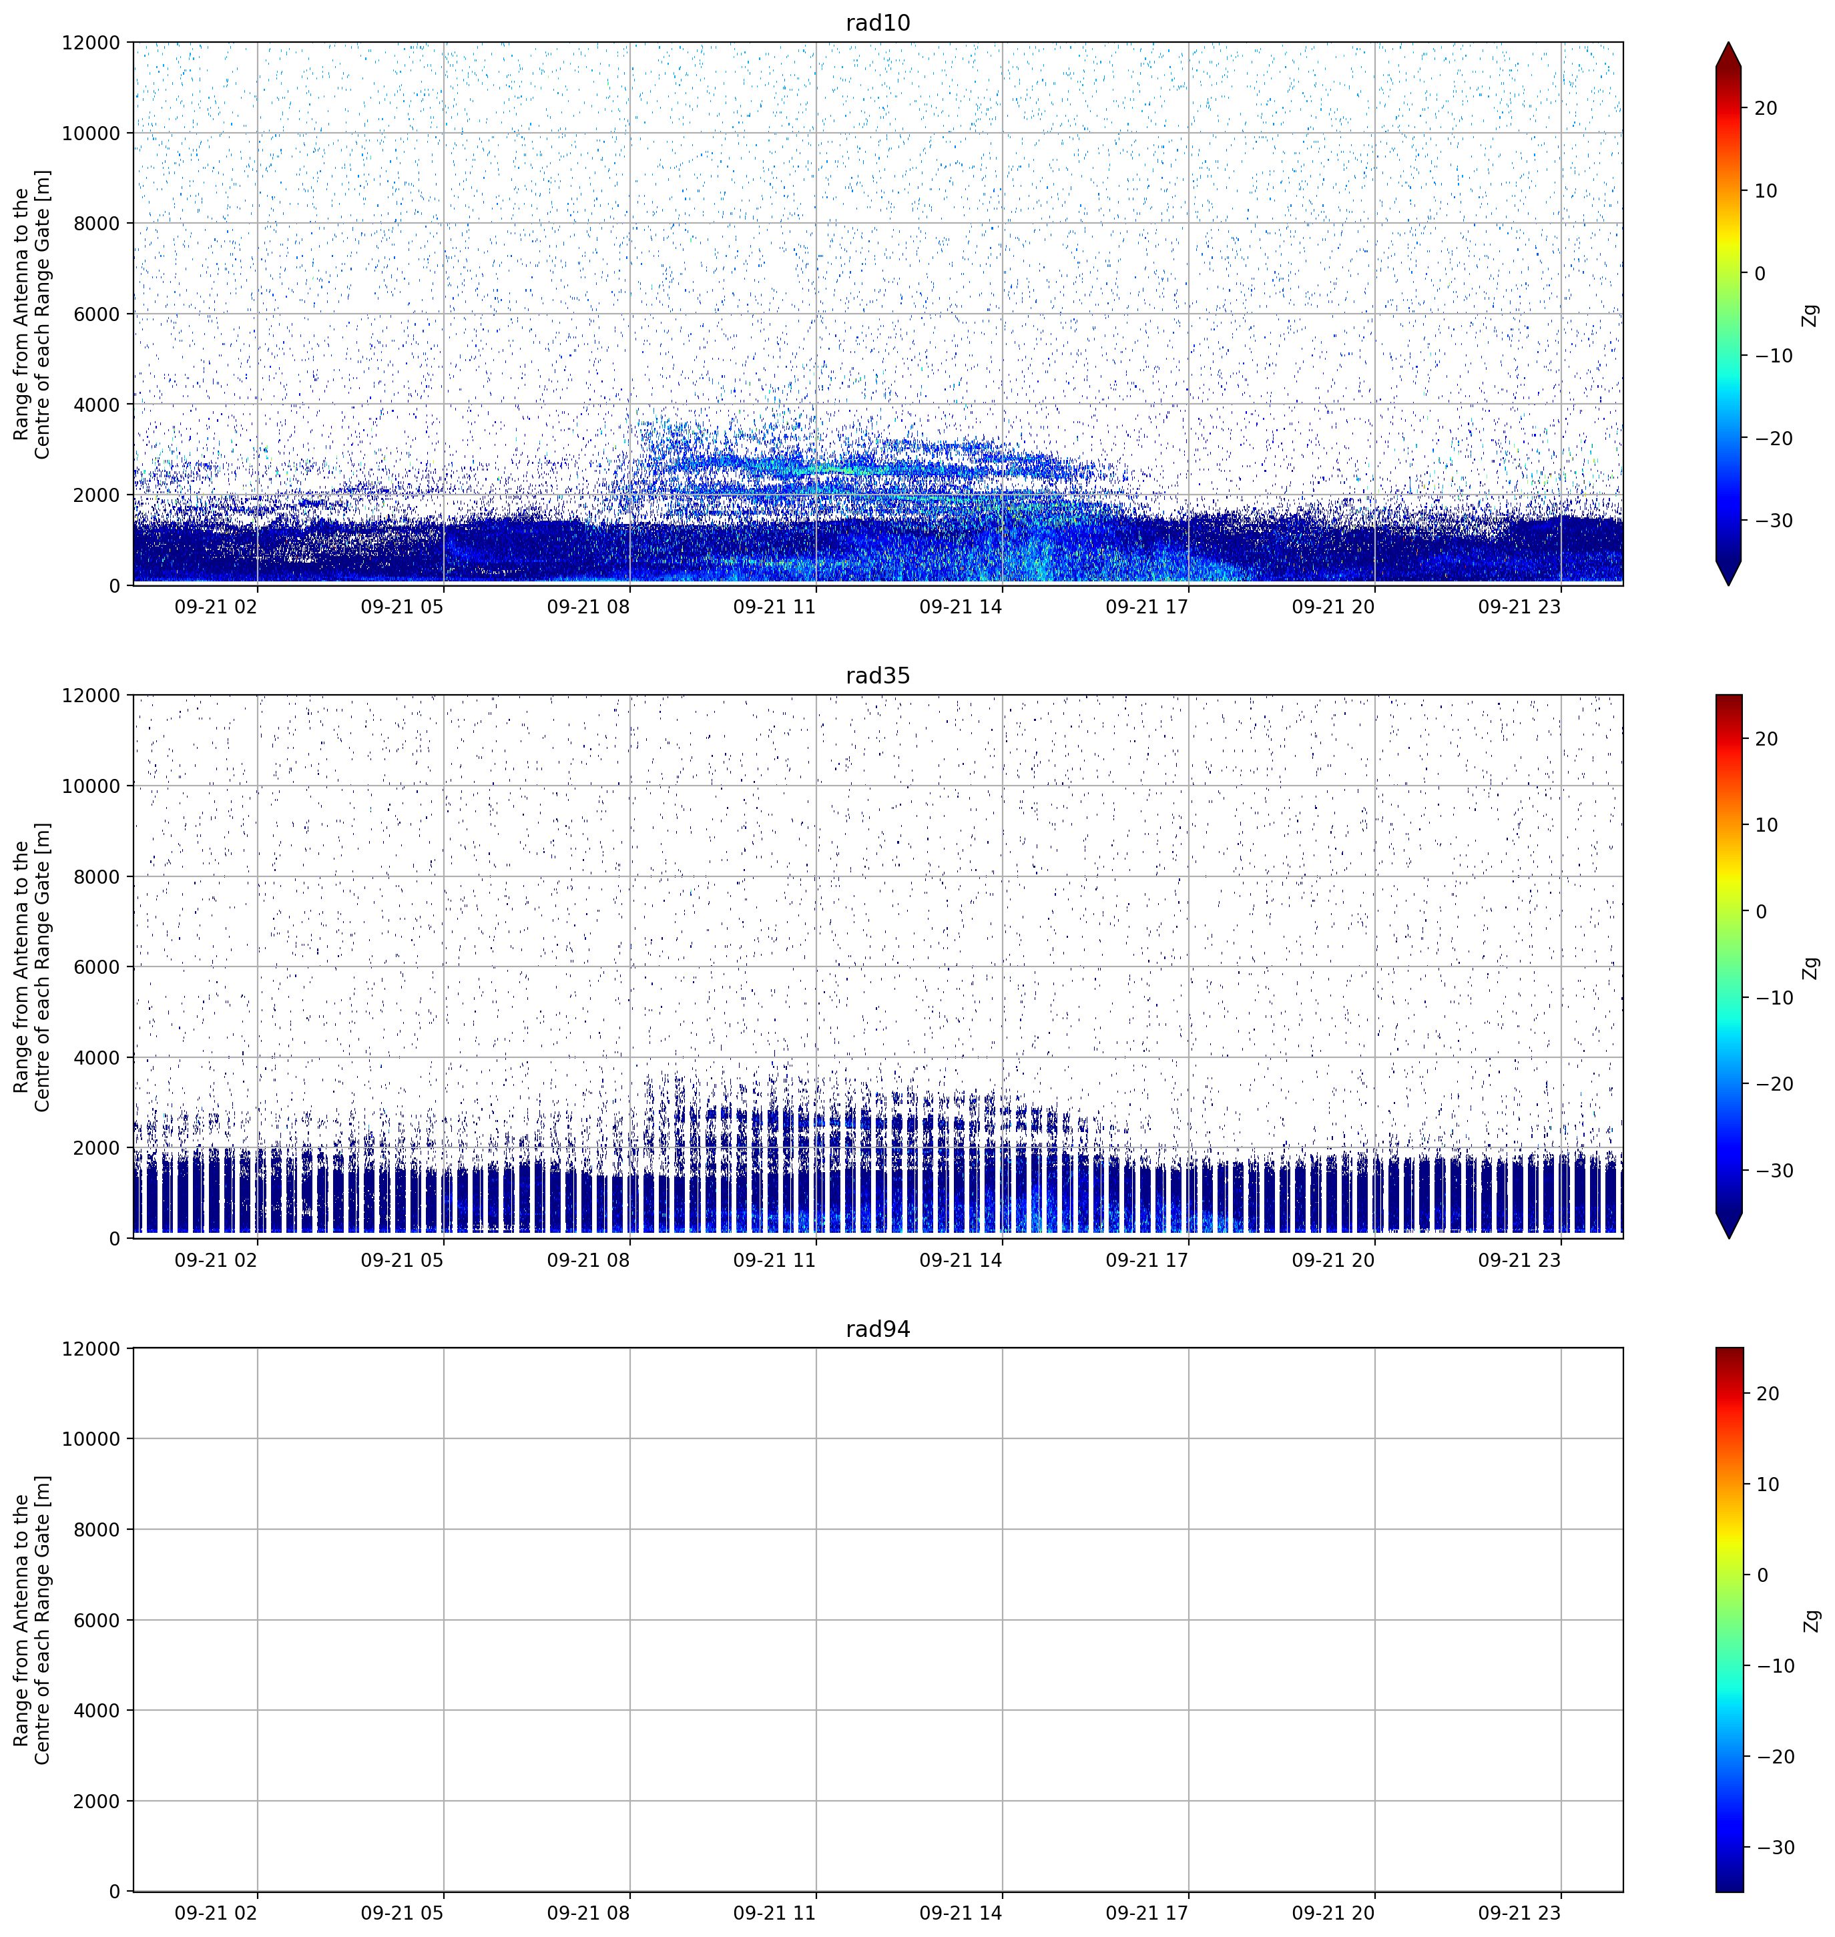This screenshot has height=1937, width=1835.
Task: Click the 4000 y-tick of rad10
Action: point(97,404)
